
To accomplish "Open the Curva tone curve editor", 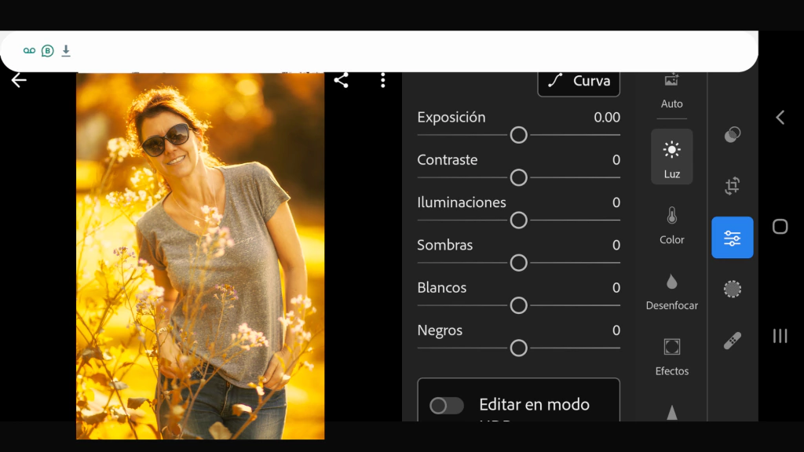I will (x=579, y=82).
